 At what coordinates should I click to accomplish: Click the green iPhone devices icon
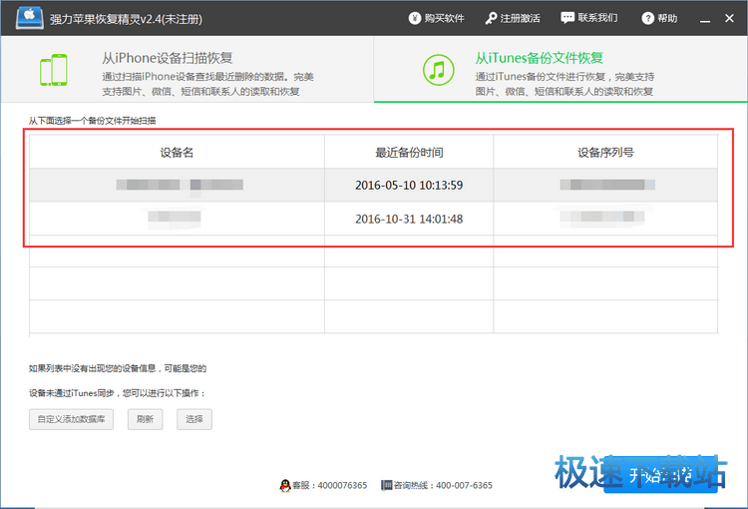(54, 70)
